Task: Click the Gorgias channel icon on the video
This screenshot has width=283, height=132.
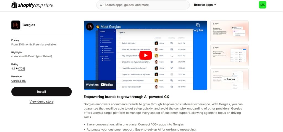Action: point(90,27)
